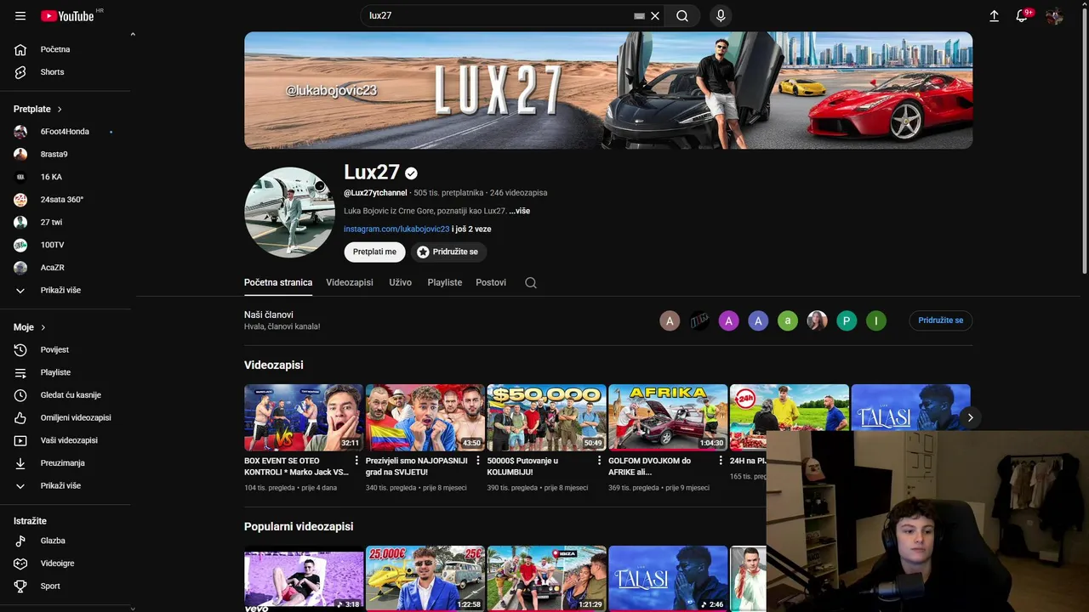
Task: Click the Popularni videozapisi heading
Action: [x=299, y=526]
